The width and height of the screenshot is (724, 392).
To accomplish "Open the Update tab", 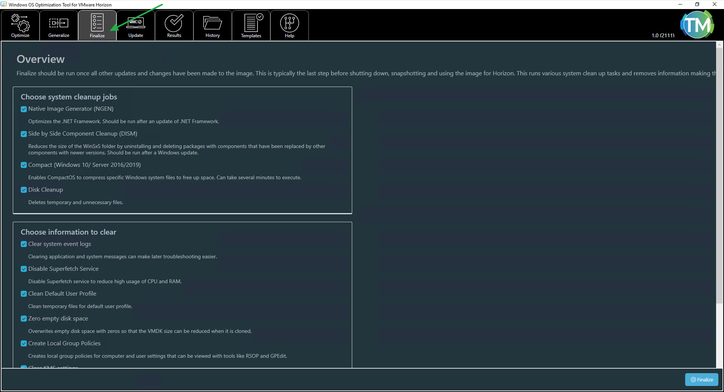I will click(136, 25).
